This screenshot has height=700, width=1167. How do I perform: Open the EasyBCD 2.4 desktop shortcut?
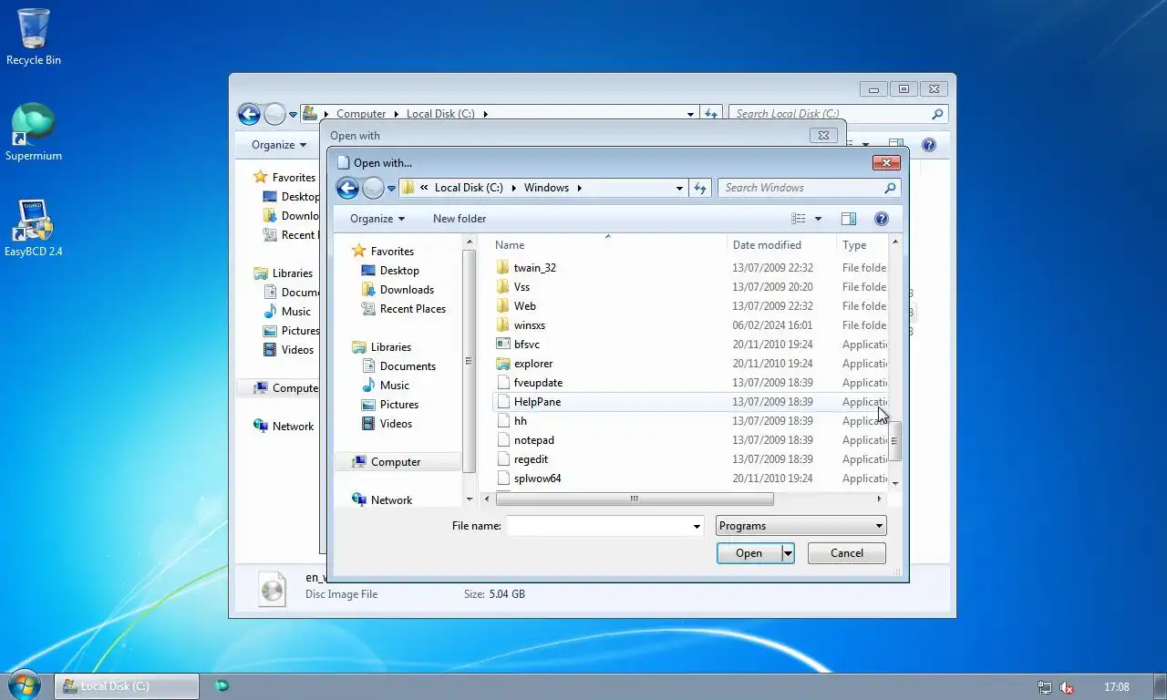coord(34,228)
